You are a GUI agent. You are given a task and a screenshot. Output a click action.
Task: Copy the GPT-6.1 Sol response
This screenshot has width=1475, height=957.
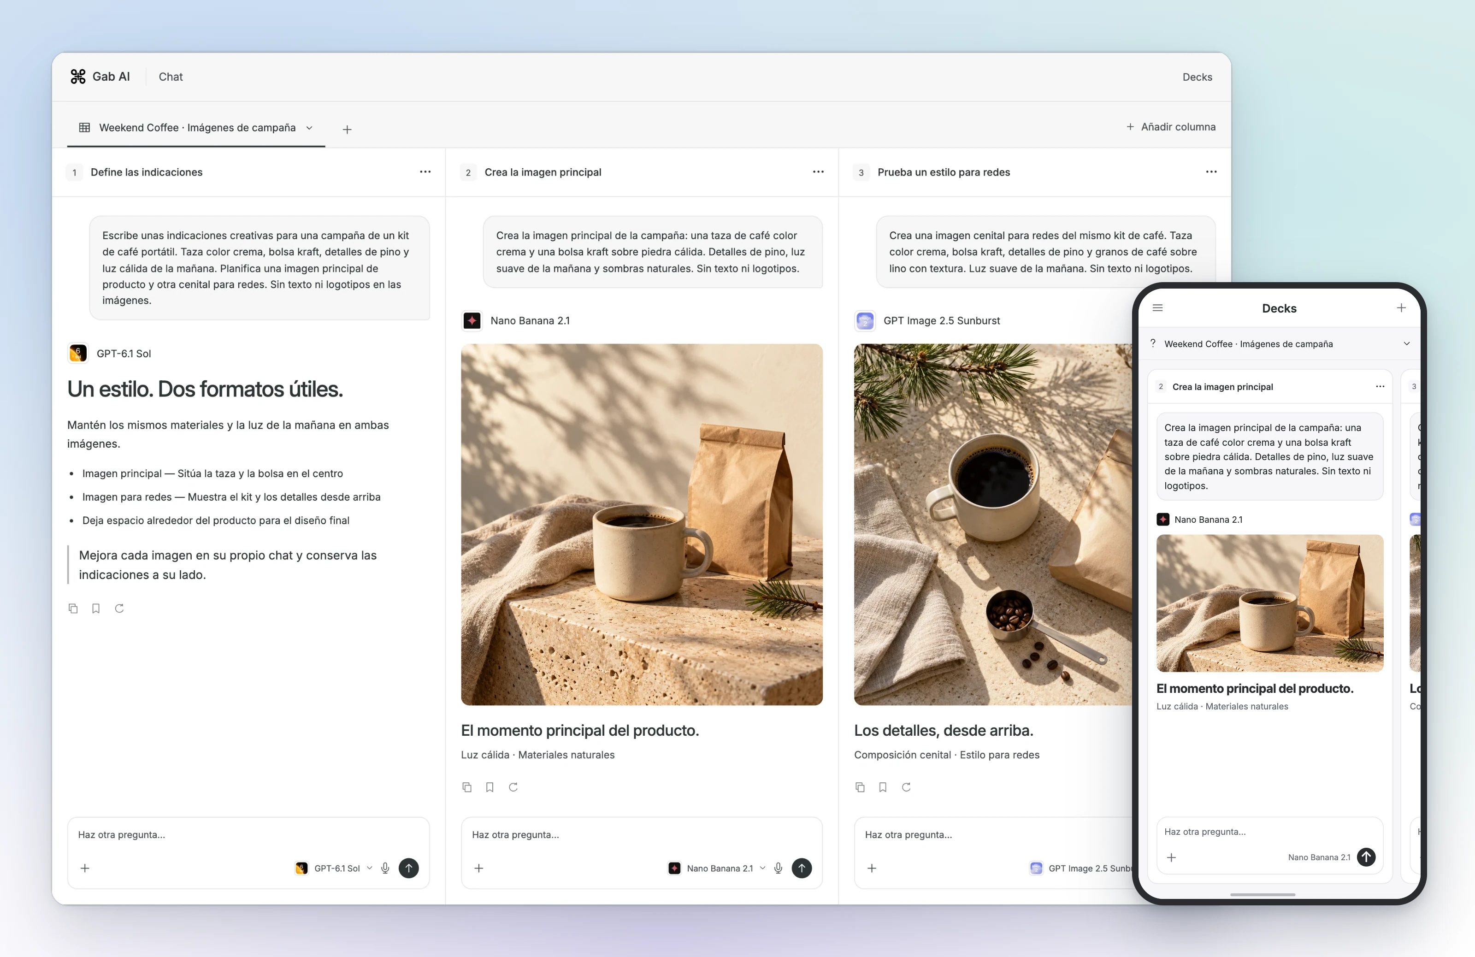[73, 608]
